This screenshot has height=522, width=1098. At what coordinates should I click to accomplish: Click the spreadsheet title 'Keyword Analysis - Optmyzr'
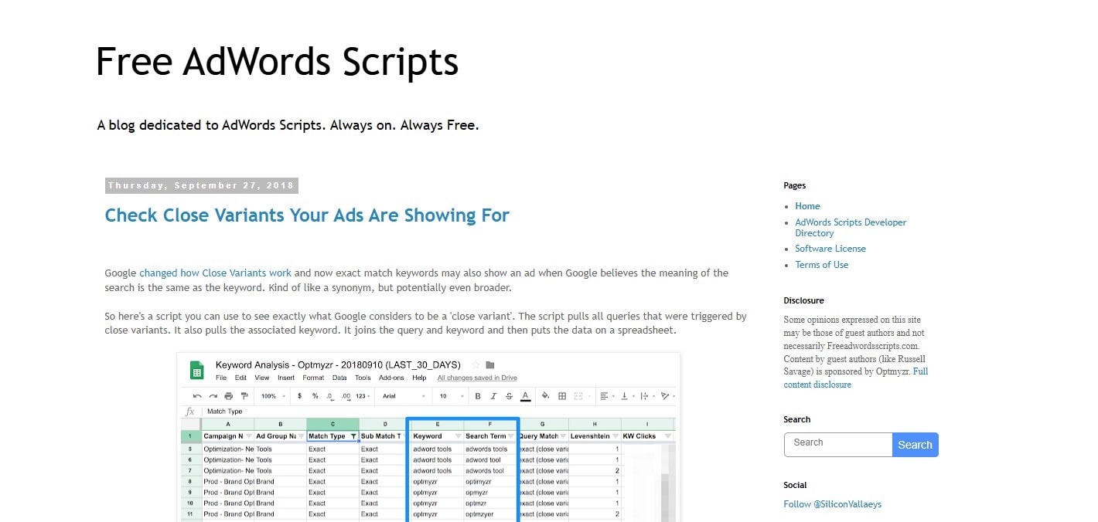coord(338,365)
